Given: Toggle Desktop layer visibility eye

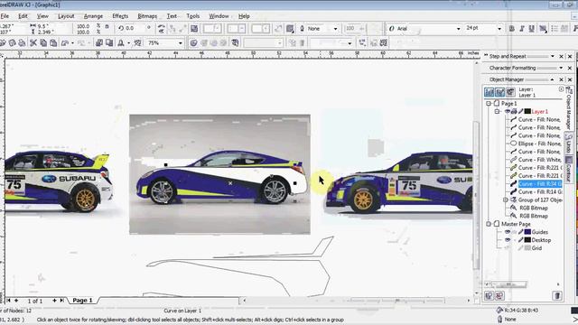Looking at the screenshot, I should [x=508, y=240].
